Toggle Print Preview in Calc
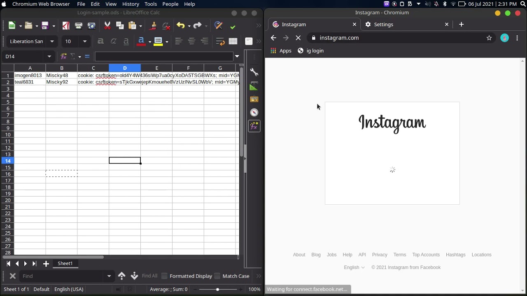The image size is (527, 296). tap(91, 26)
